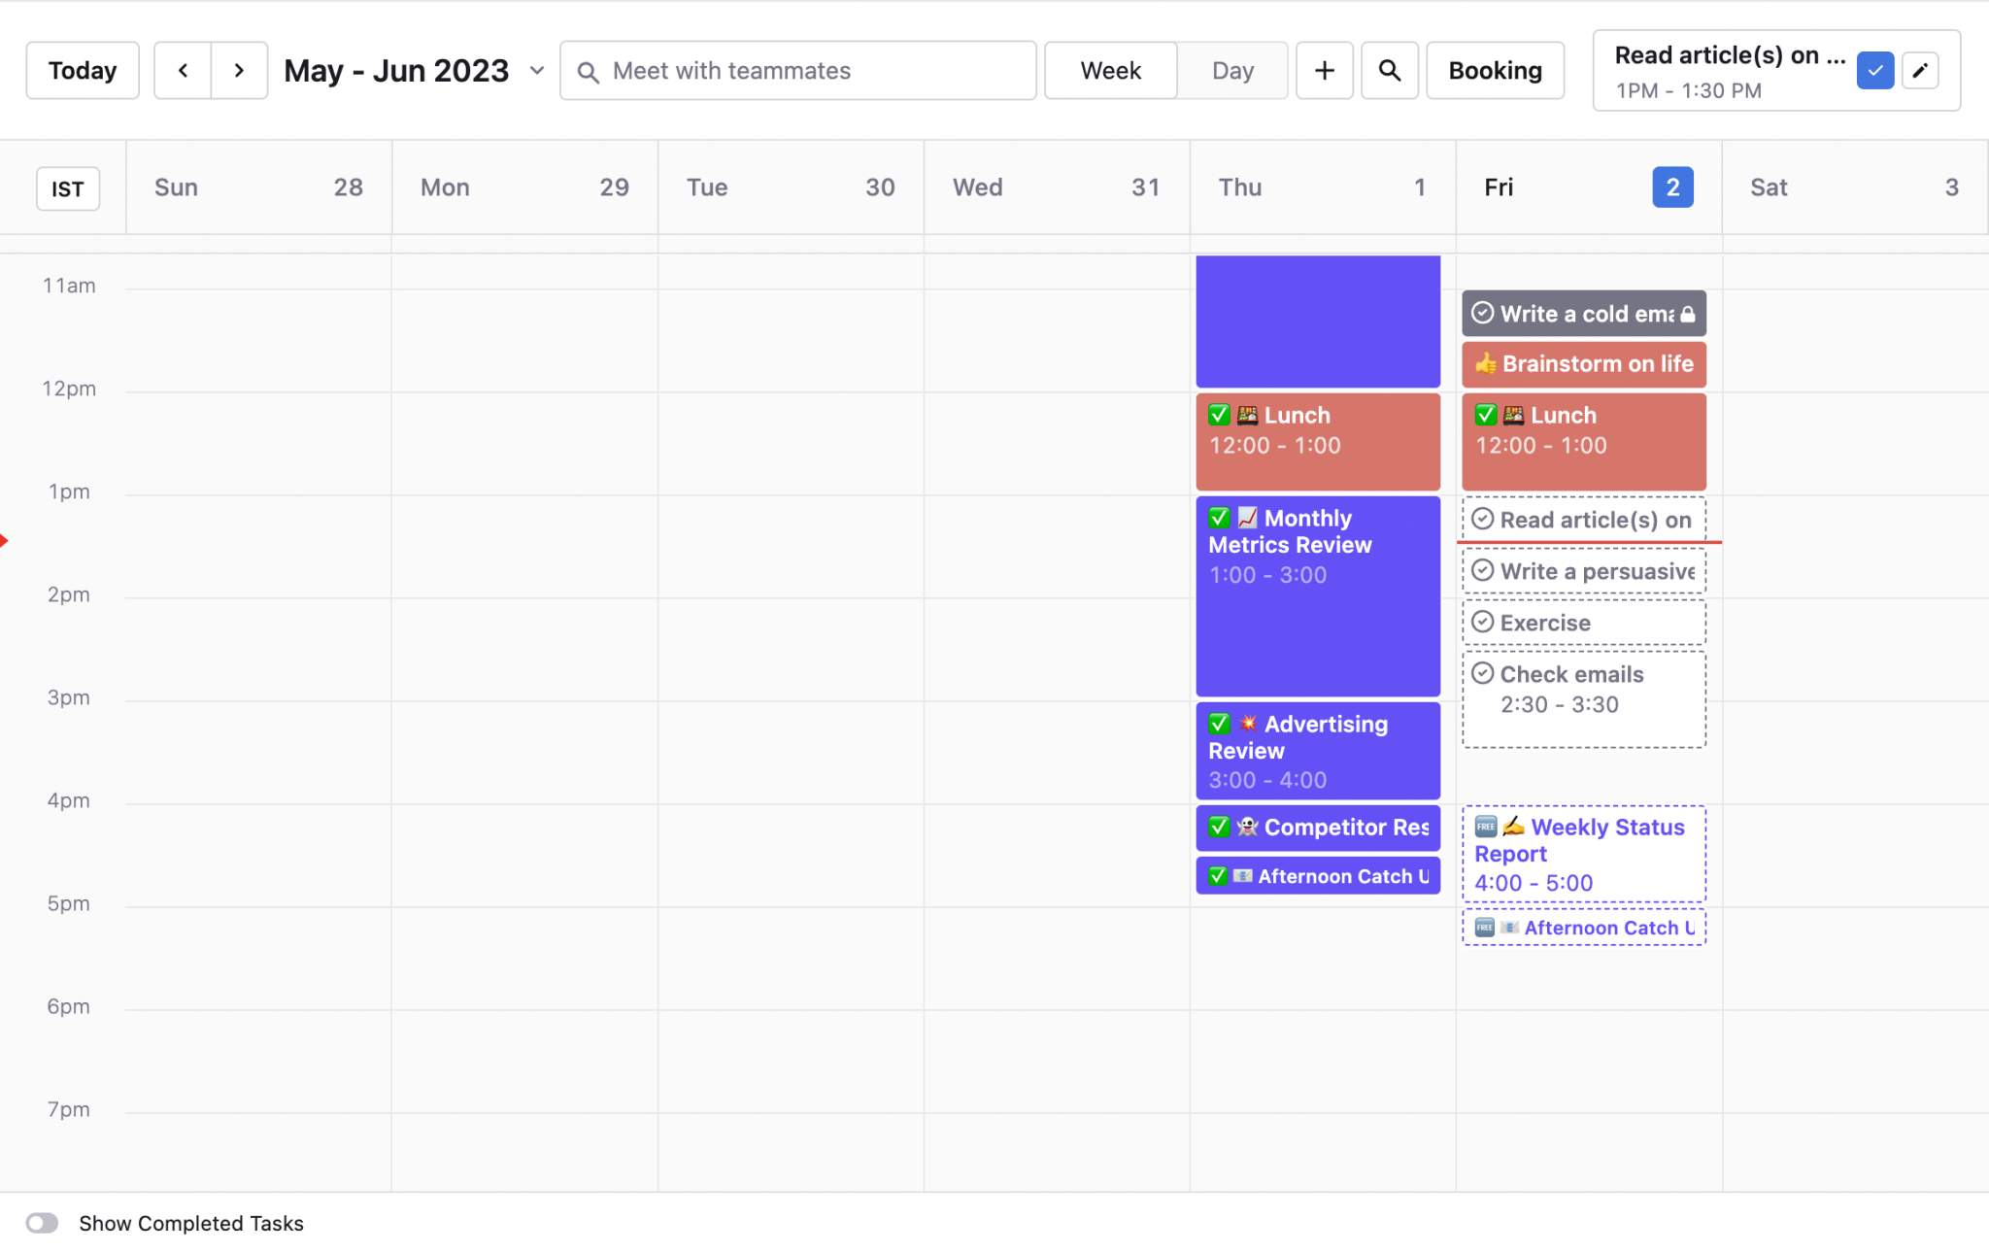This screenshot has height=1253, width=1989.
Task: Click Friday's highlighted date badge
Action: point(1671,186)
